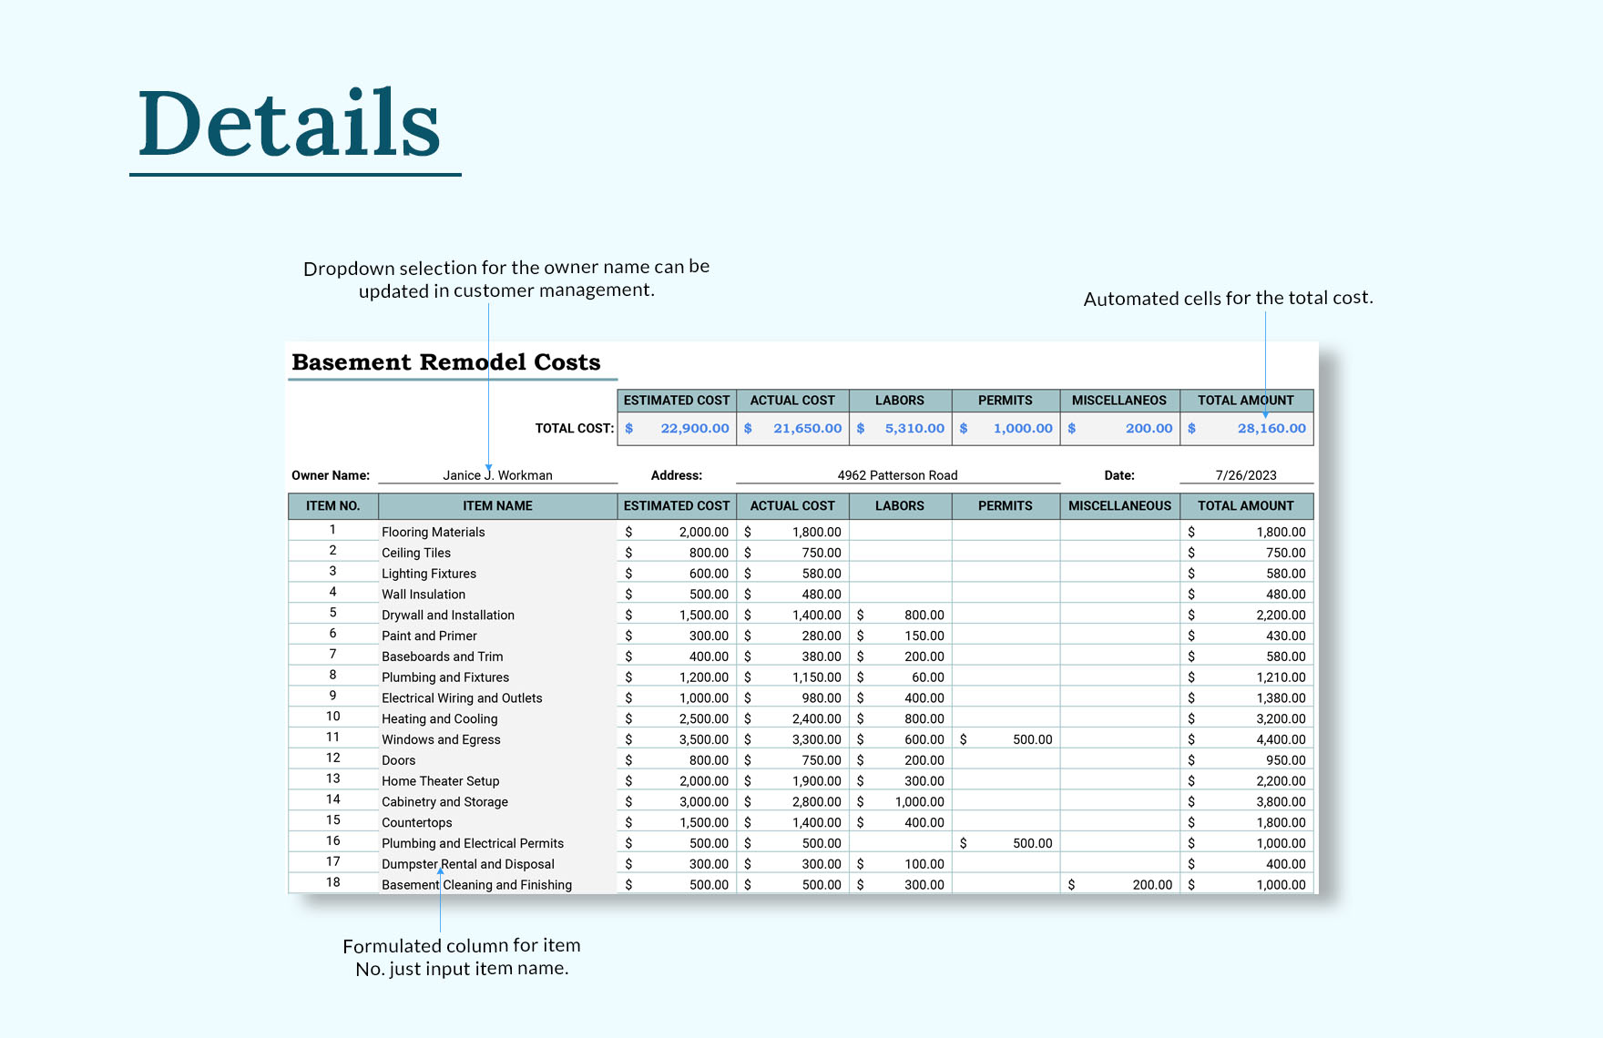Screen dimensions: 1603x1038
Task: Click the Address field with 4962 Patterson Road
Action: tap(897, 474)
